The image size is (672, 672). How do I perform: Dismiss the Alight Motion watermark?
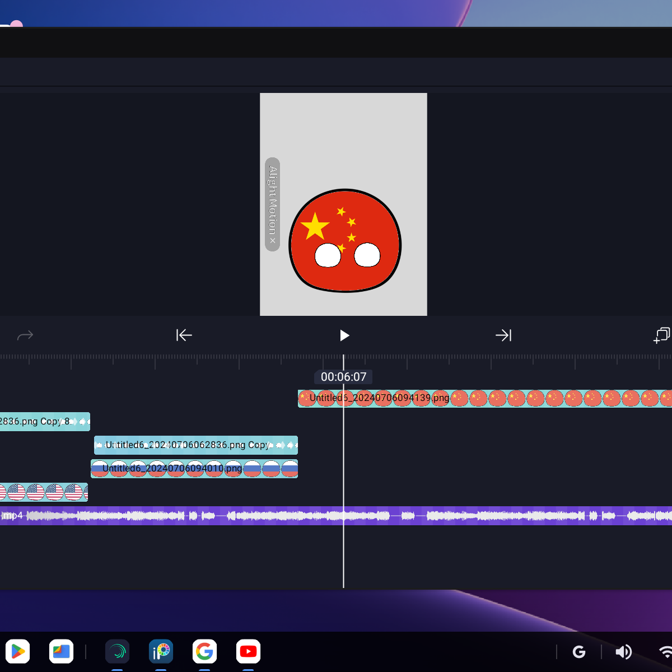coord(273,241)
